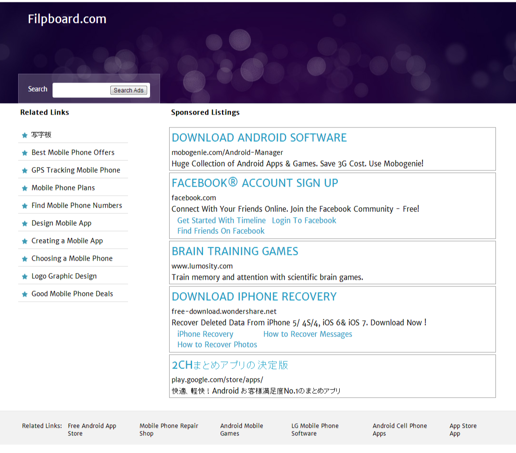Screen dimensions: 516x453
Task: Open footer link Mobile Phone Repair Shop
Action: [x=169, y=430]
